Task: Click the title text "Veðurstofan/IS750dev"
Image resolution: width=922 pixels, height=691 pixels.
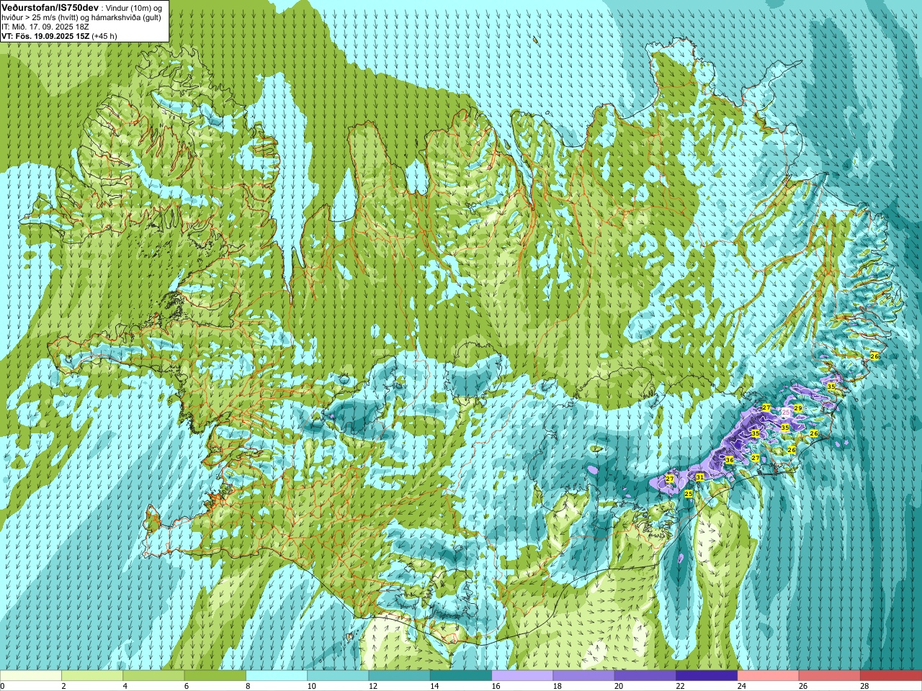Action: [x=50, y=6]
